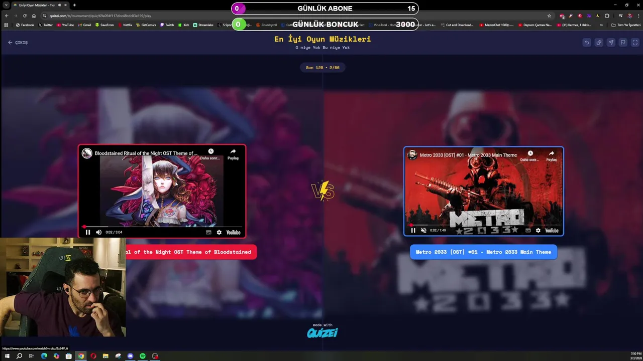Open the Bloodstained video channel avatar

pos(87,153)
